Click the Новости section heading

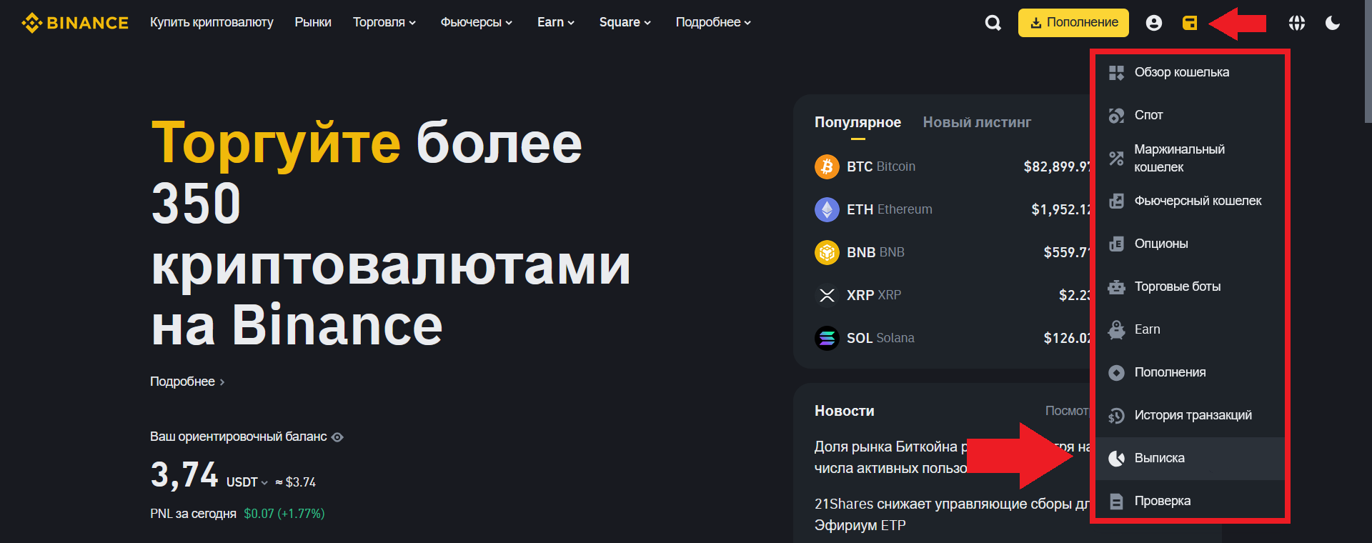(844, 411)
